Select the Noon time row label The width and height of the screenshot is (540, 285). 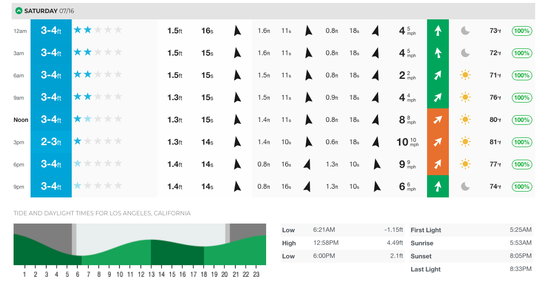click(21, 120)
